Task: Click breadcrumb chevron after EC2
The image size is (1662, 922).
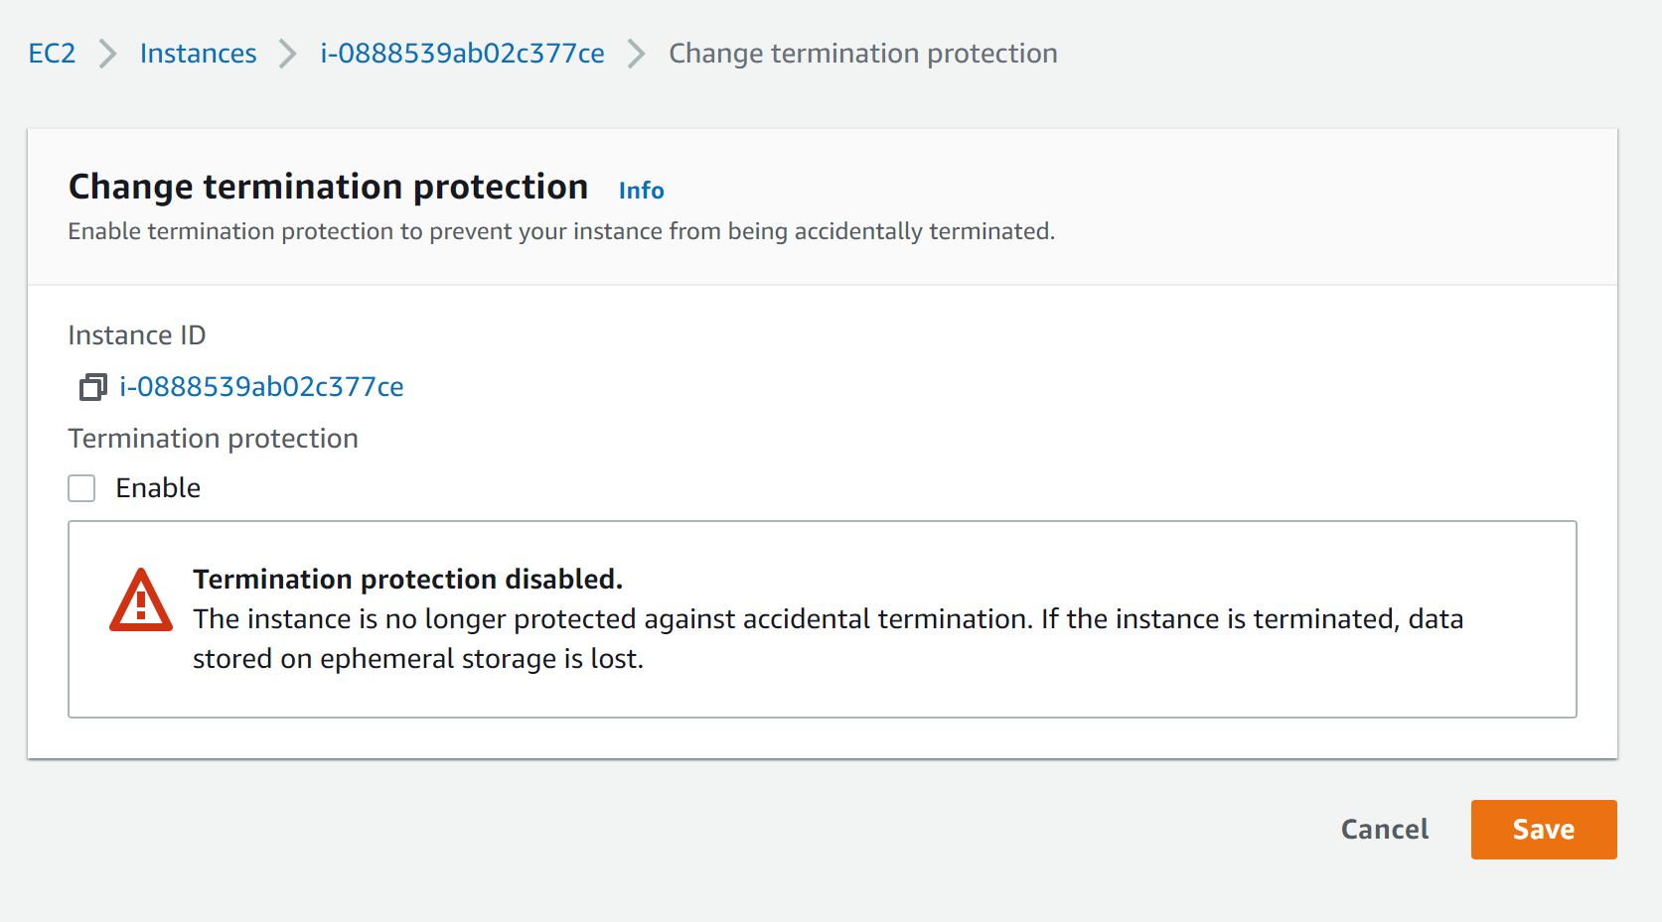Action: click(108, 54)
